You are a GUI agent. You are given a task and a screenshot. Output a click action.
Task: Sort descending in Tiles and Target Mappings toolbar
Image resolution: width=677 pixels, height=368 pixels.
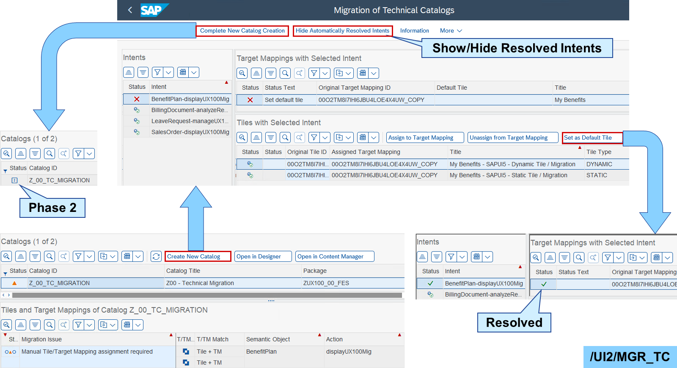pyautogui.click(x=35, y=325)
